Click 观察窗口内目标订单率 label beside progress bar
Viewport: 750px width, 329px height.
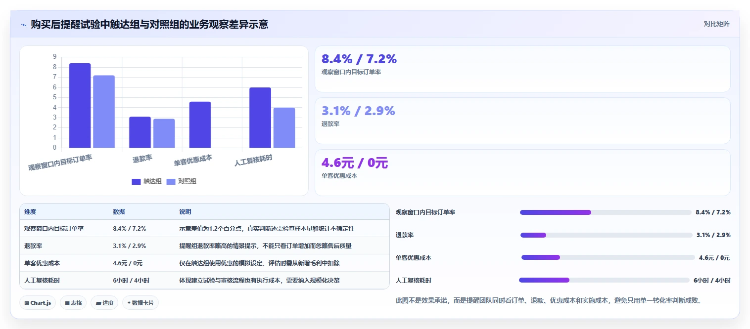[x=425, y=212]
